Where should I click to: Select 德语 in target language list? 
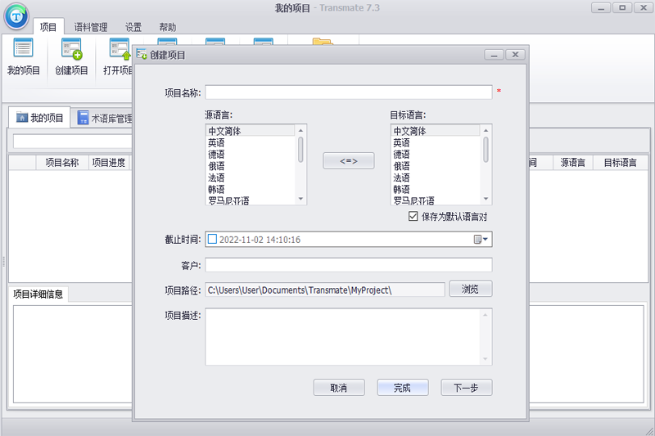pos(436,155)
